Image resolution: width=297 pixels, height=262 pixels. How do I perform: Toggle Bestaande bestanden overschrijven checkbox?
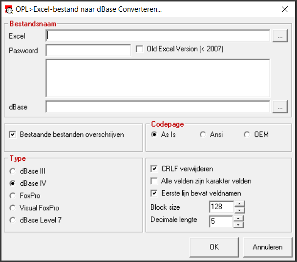click(x=13, y=134)
